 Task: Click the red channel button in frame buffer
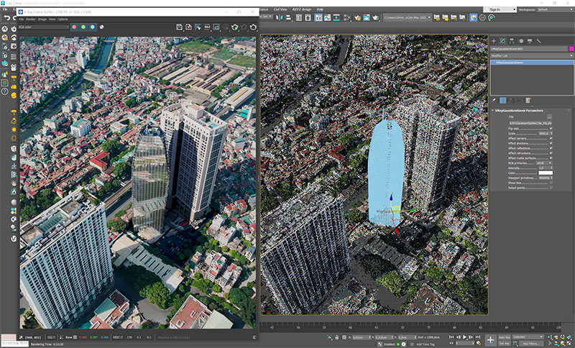click(74, 27)
